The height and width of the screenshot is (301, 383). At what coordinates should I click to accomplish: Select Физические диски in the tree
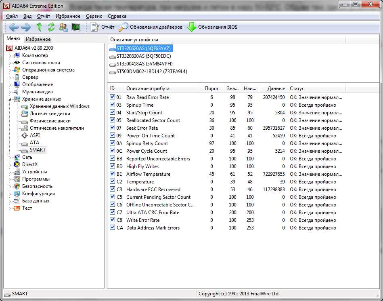tap(50, 121)
